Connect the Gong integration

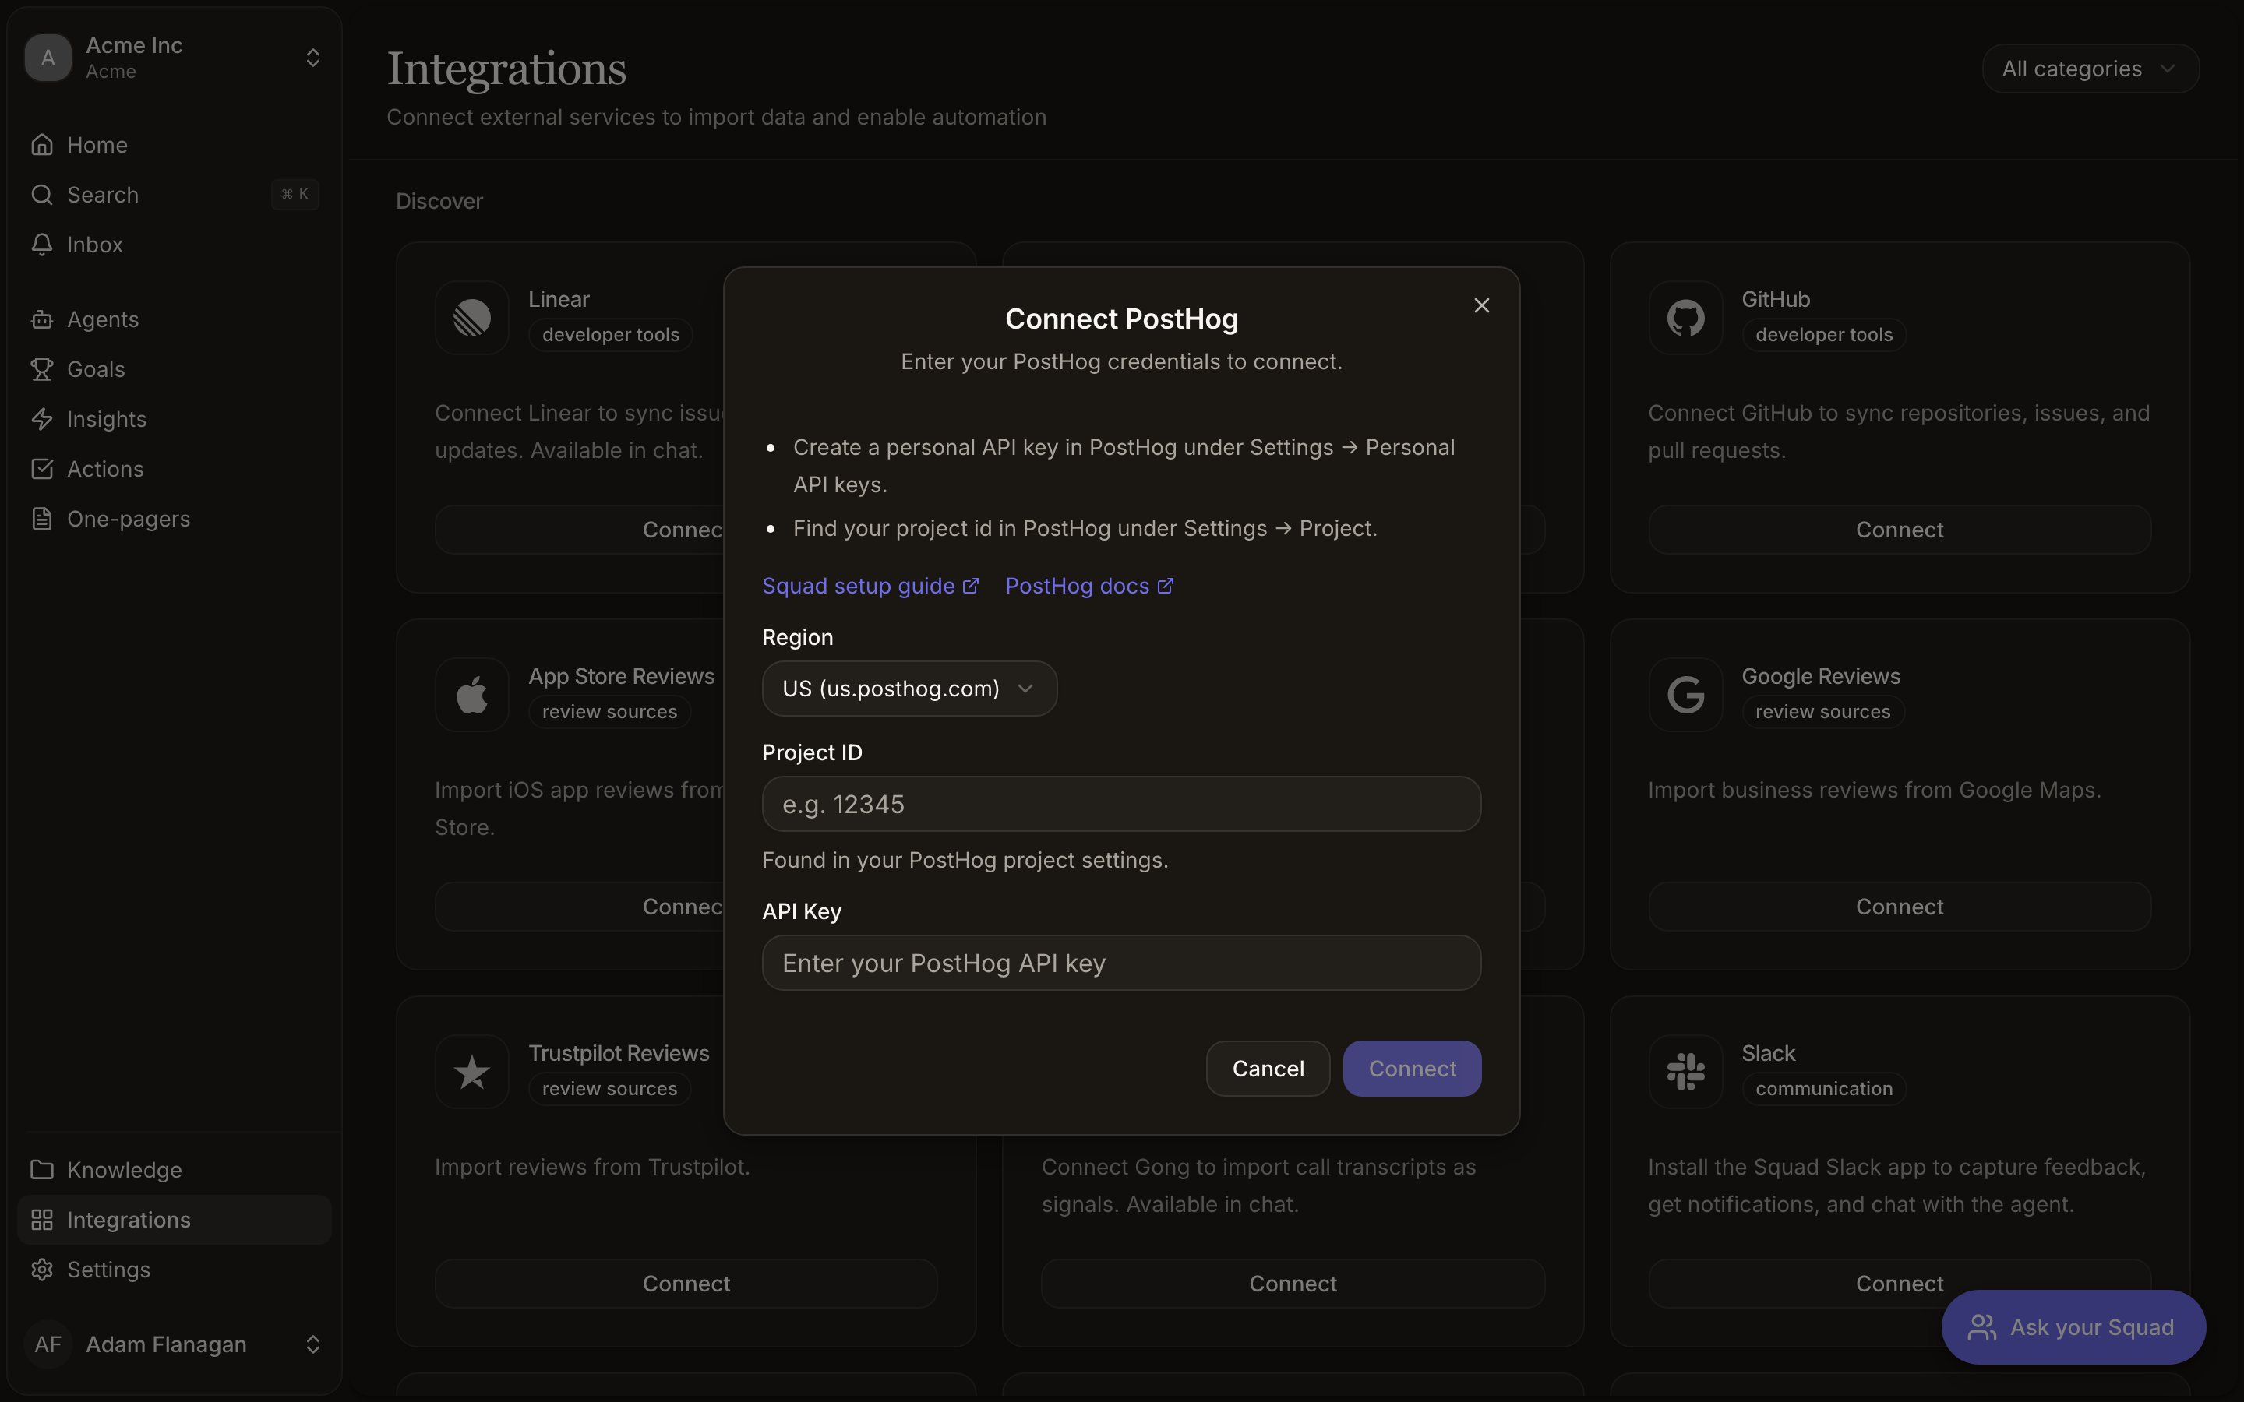[x=1293, y=1284]
